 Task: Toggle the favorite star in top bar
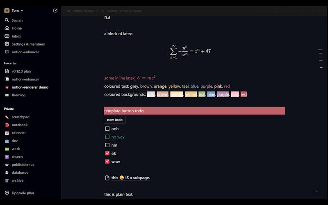[294, 11]
